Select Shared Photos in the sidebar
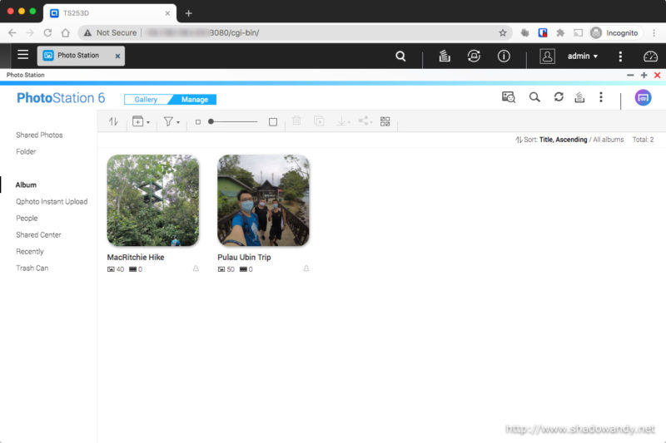This screenshot has width=666, height=443. pyautogui.click(x=39, y=135)
